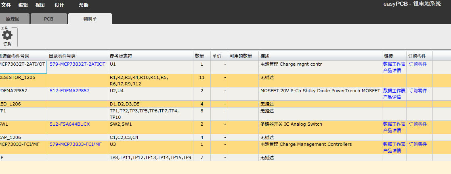The width and height of the screenshot is (451, 174).
Task: Open the 视图 menu
Action: pyautogui.click(x=40, y=5)
